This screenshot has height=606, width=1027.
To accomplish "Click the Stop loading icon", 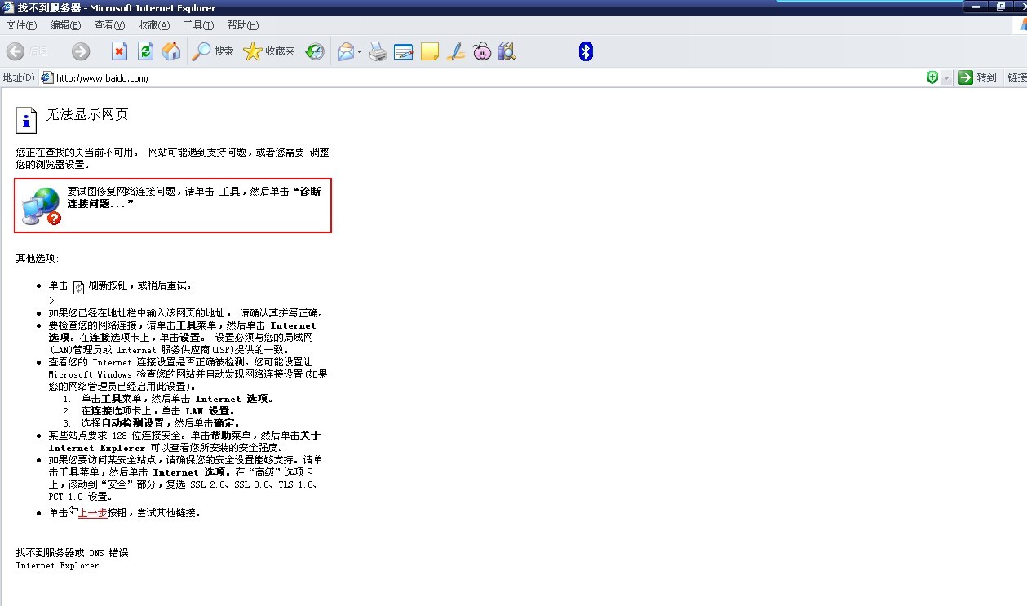I will point(119,51).
